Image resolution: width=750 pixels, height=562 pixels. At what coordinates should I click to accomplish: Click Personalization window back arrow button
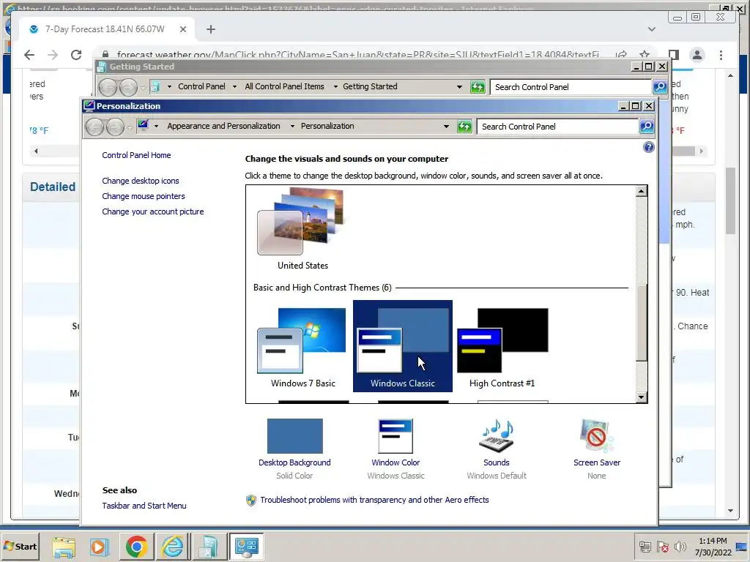(94, 127)
